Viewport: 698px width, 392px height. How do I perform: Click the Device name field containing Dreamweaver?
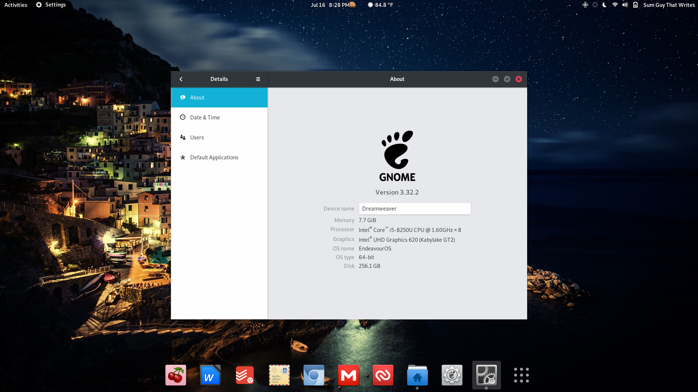click(x=415, y=209)
